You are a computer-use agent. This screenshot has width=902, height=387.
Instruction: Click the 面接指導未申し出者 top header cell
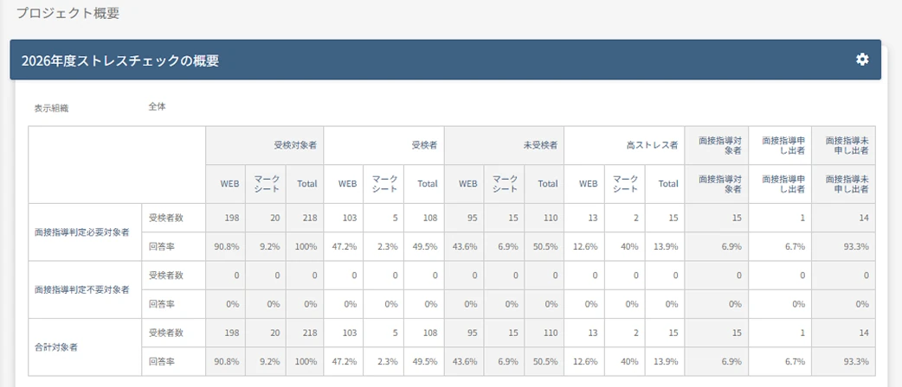pyautogui.click(x=843, y=146)
